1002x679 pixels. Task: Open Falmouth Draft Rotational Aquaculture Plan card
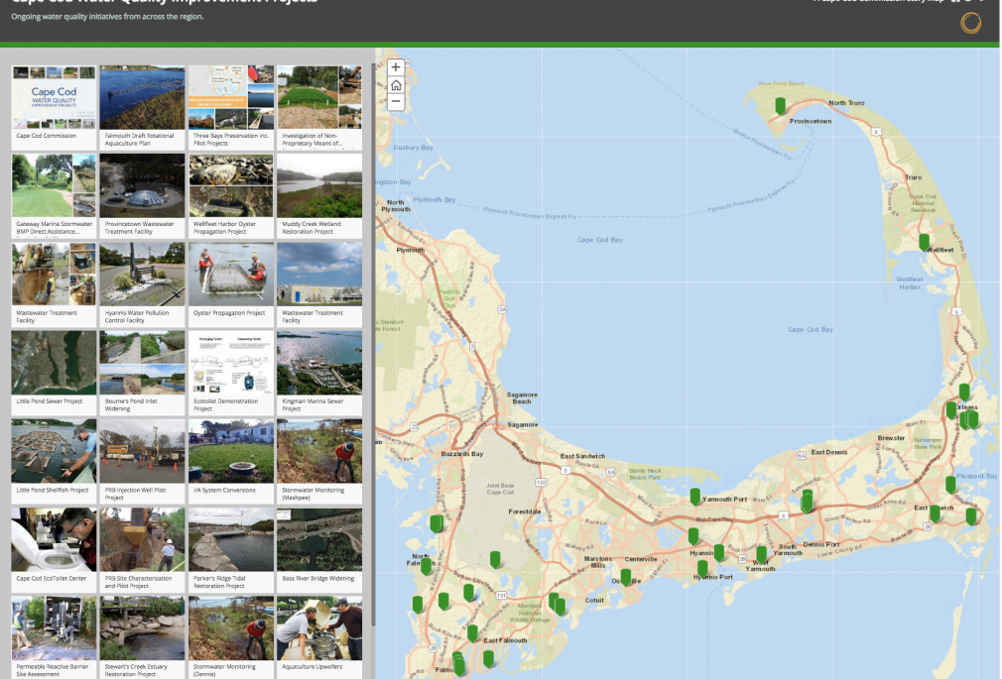click(143, 107)
